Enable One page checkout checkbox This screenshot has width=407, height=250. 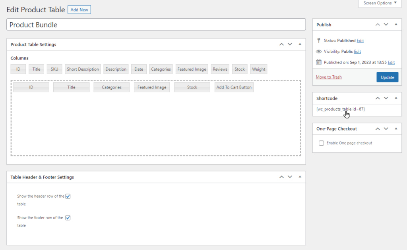pyautogui.click(x=321, y=143)
